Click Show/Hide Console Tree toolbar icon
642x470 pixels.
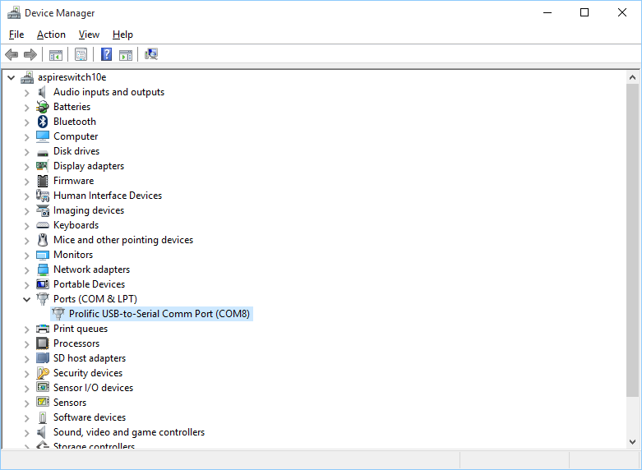(55, 54)
